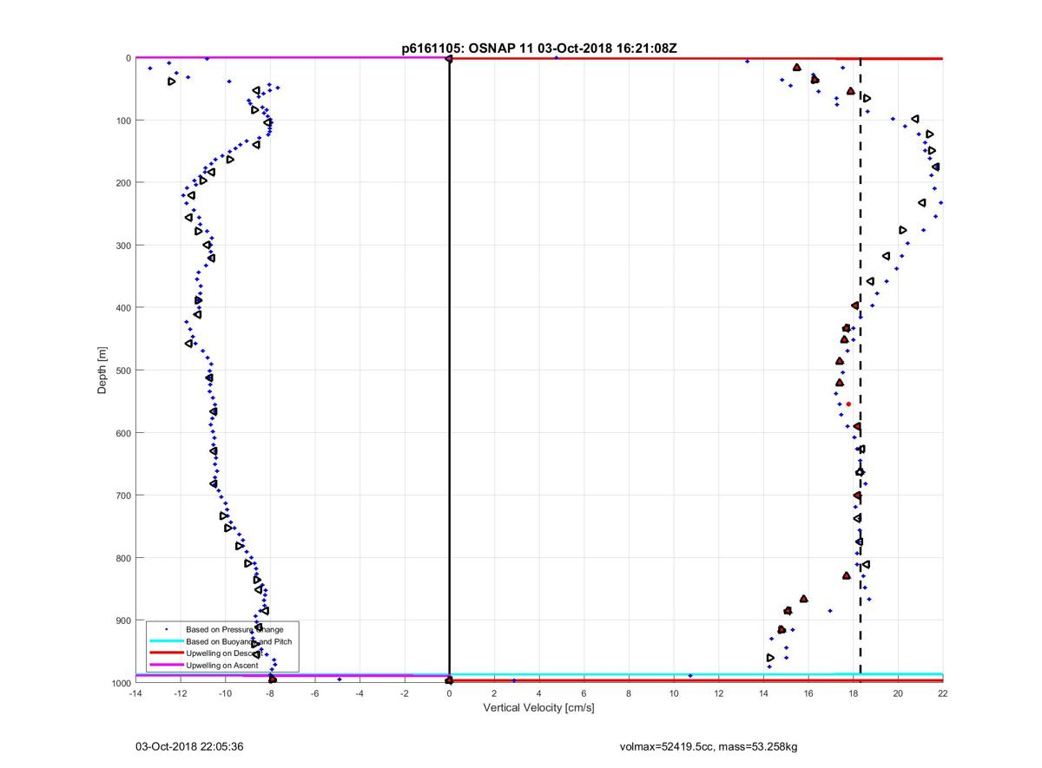Click the velocity tick label "10"
This screenshot has height=768, width=1042.
pos(674,693)
